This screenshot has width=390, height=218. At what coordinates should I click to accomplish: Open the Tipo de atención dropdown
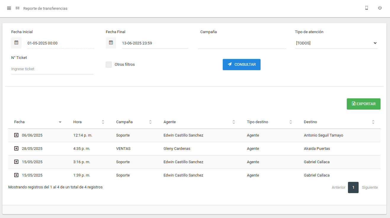[336, 43]
